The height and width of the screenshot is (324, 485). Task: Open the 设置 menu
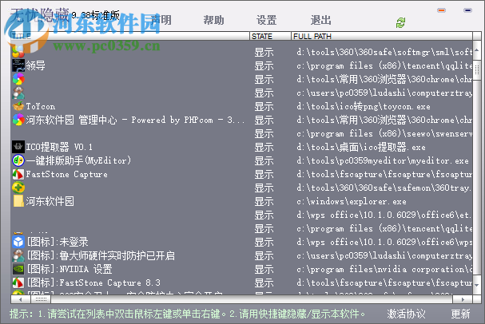(266, 21)
